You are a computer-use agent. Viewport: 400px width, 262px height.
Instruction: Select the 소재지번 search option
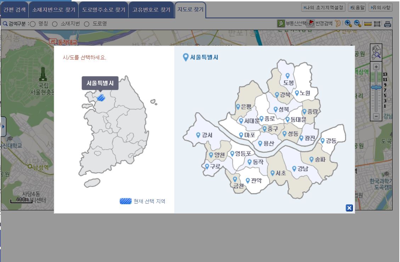[54, 24]
